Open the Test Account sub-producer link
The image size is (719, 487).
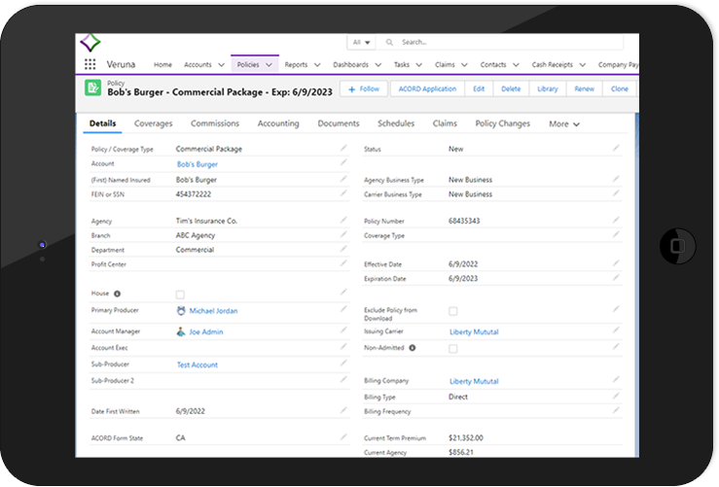[x=198, y=365]
